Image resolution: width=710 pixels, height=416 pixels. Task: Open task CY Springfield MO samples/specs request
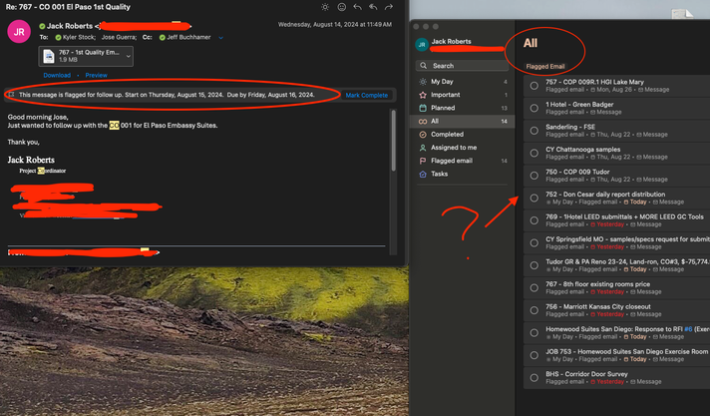(616, 242)
